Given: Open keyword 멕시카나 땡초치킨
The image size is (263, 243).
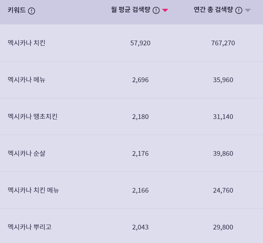Looking at the screenshot, I should [33, 117].
